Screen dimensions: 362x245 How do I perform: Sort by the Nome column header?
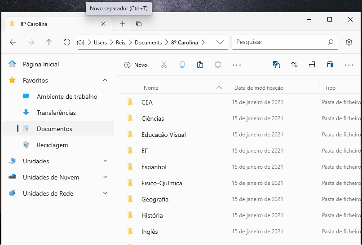pyautogui.click(x=151, y=87)
